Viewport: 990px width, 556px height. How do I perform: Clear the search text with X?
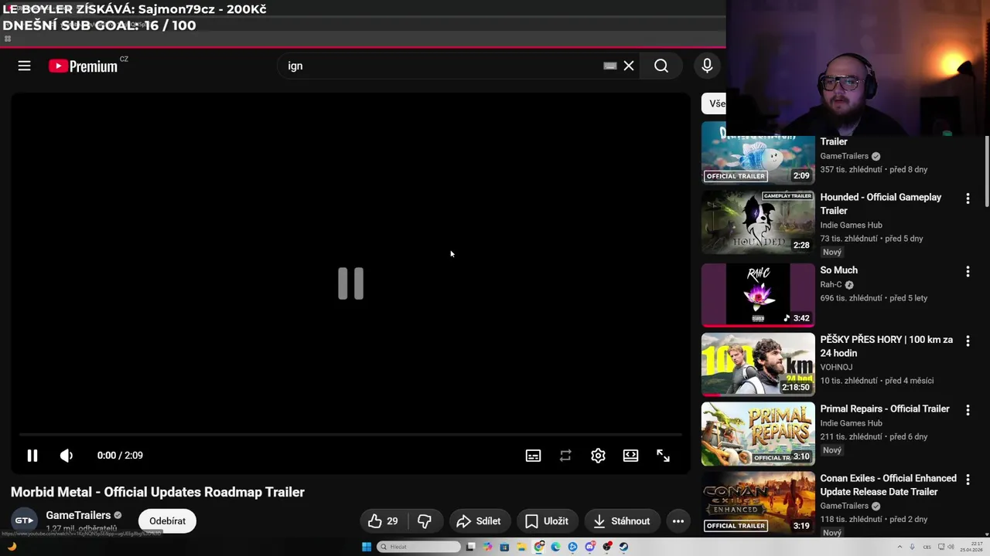coord(629,66)
